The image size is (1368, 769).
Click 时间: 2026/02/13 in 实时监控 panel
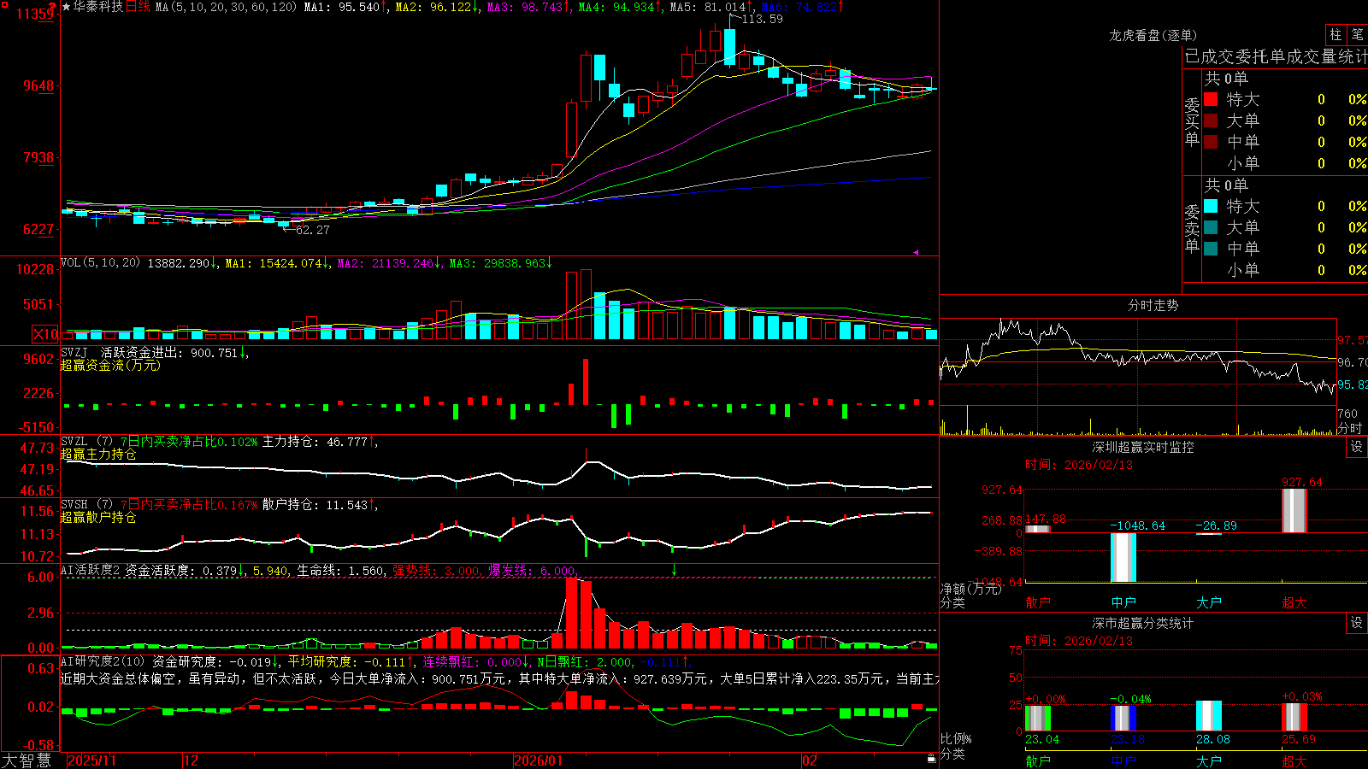pyautogui.click(x=1079, y=465)
